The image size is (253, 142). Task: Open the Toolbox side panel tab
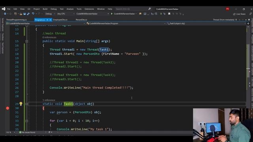click(x=3, y=37)
